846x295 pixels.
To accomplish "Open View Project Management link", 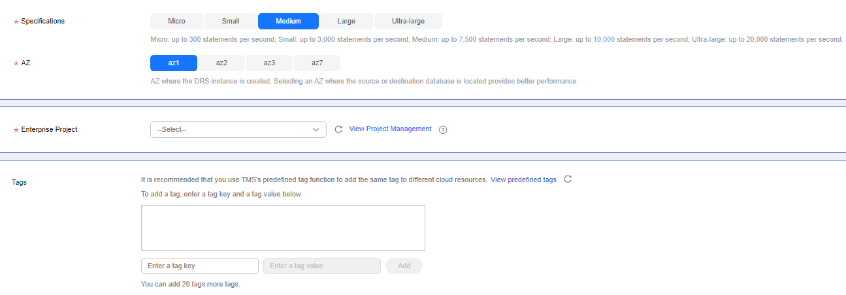I will (390, 129).
